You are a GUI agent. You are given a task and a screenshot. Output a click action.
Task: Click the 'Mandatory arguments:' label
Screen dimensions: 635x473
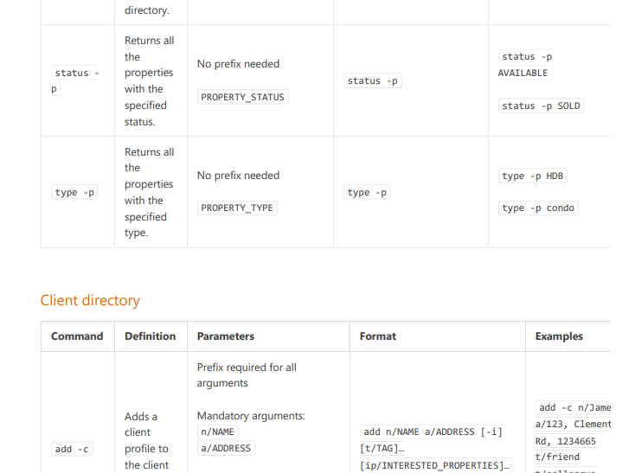pos(251,416)
